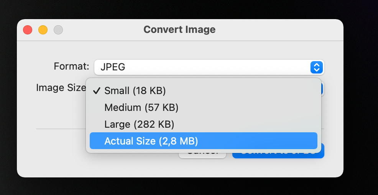Click the Image Size popup arrow at the right edge

322,89
